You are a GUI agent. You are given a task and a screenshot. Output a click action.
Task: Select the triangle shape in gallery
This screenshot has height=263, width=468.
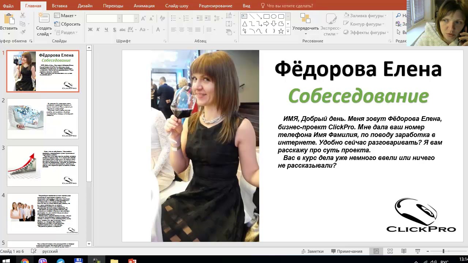(x=244, y=24)
